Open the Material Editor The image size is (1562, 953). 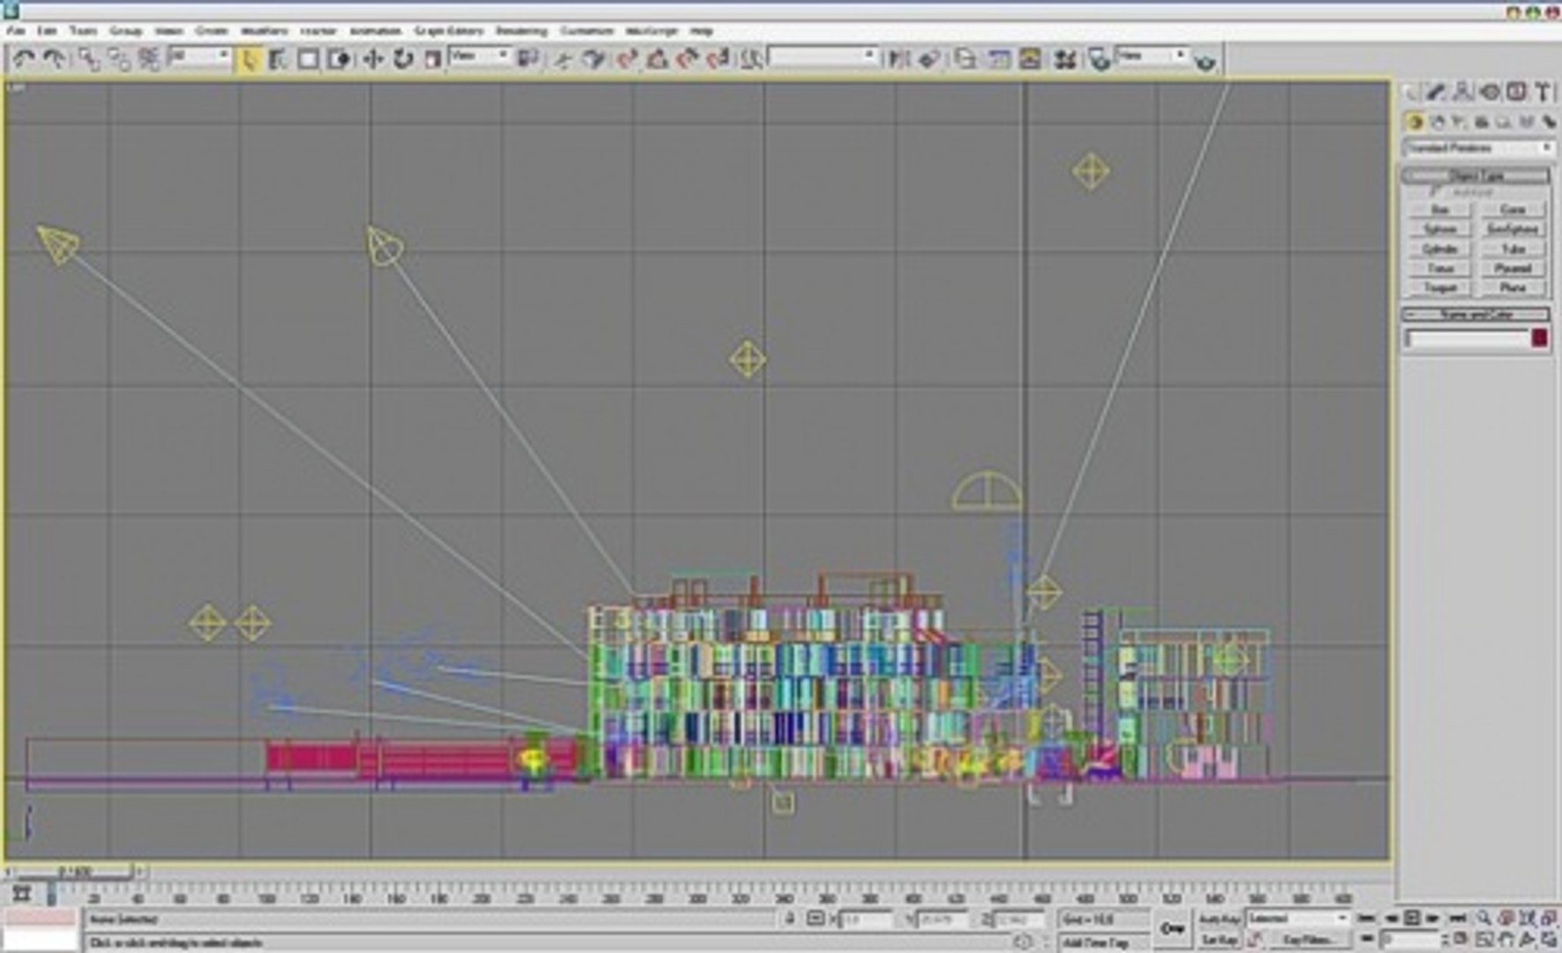[x=1066, y=59]
